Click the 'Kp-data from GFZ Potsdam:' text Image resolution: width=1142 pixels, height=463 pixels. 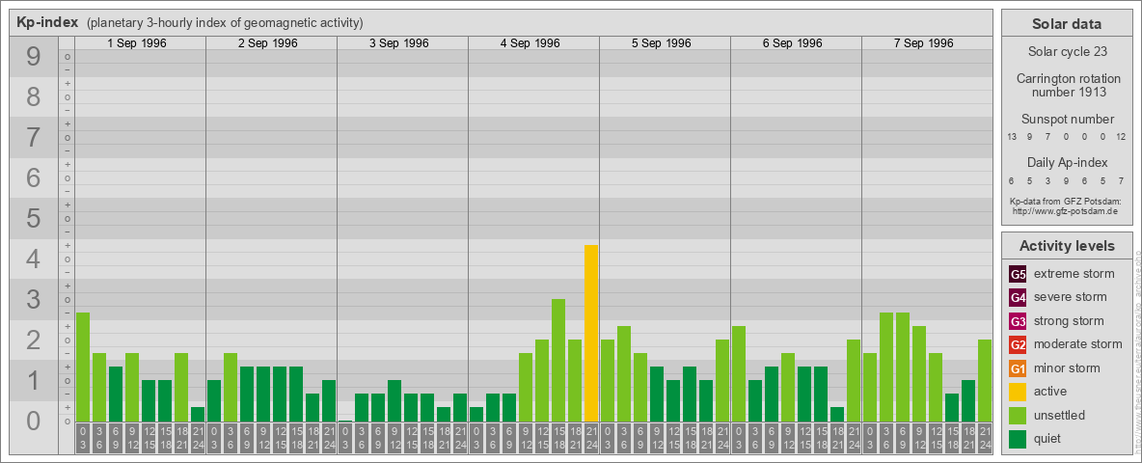coord(1064,201)
